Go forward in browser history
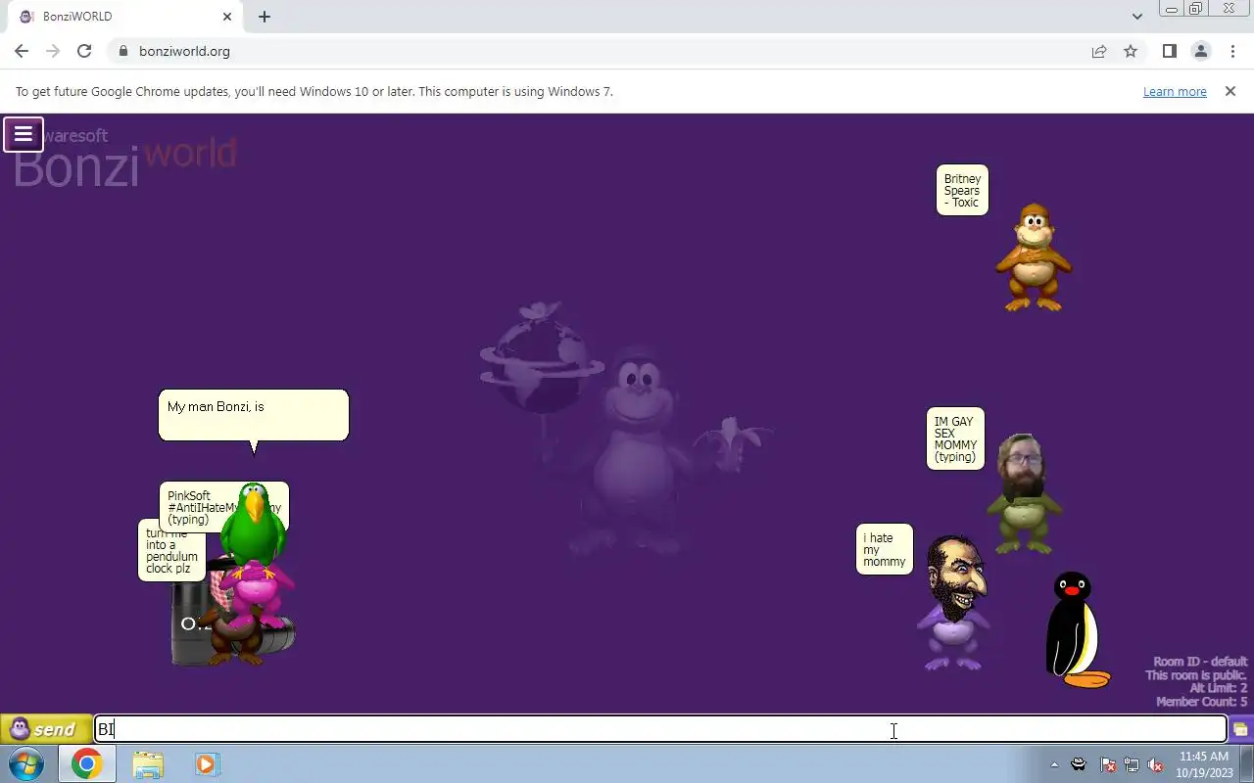 click(x=53, y=51)
